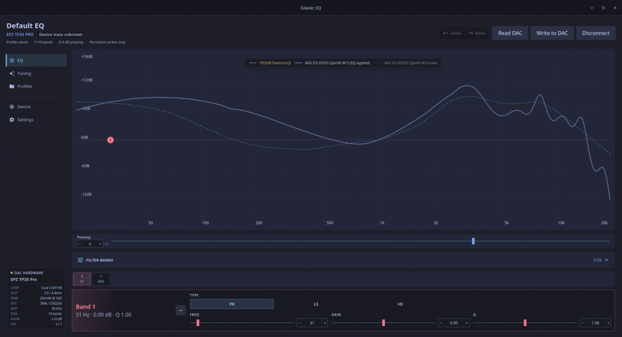Toggle PEQdB Diamond β legend entry
Viewport: 622px width, 337px height.
(x=270, y=63)
